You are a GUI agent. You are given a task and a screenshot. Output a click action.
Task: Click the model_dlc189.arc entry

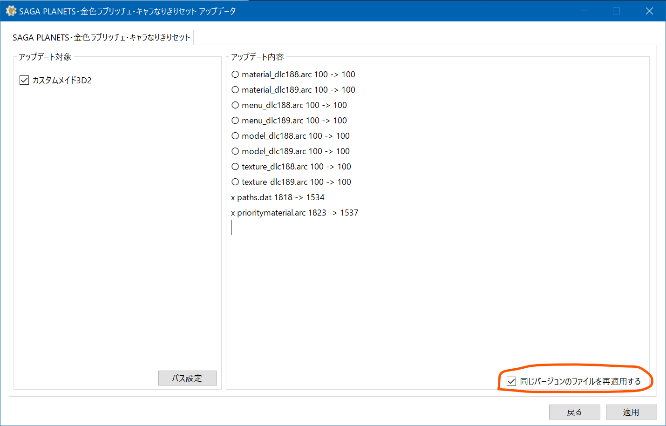291,151
